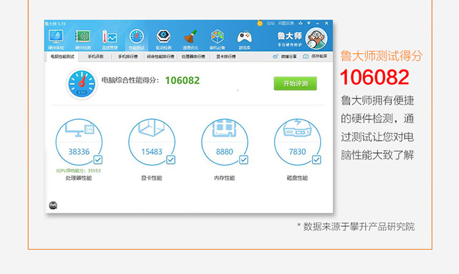The height and width of the screenshot is (274, 459).
Task: Click the 显卡性能 label
Action: 151,178
